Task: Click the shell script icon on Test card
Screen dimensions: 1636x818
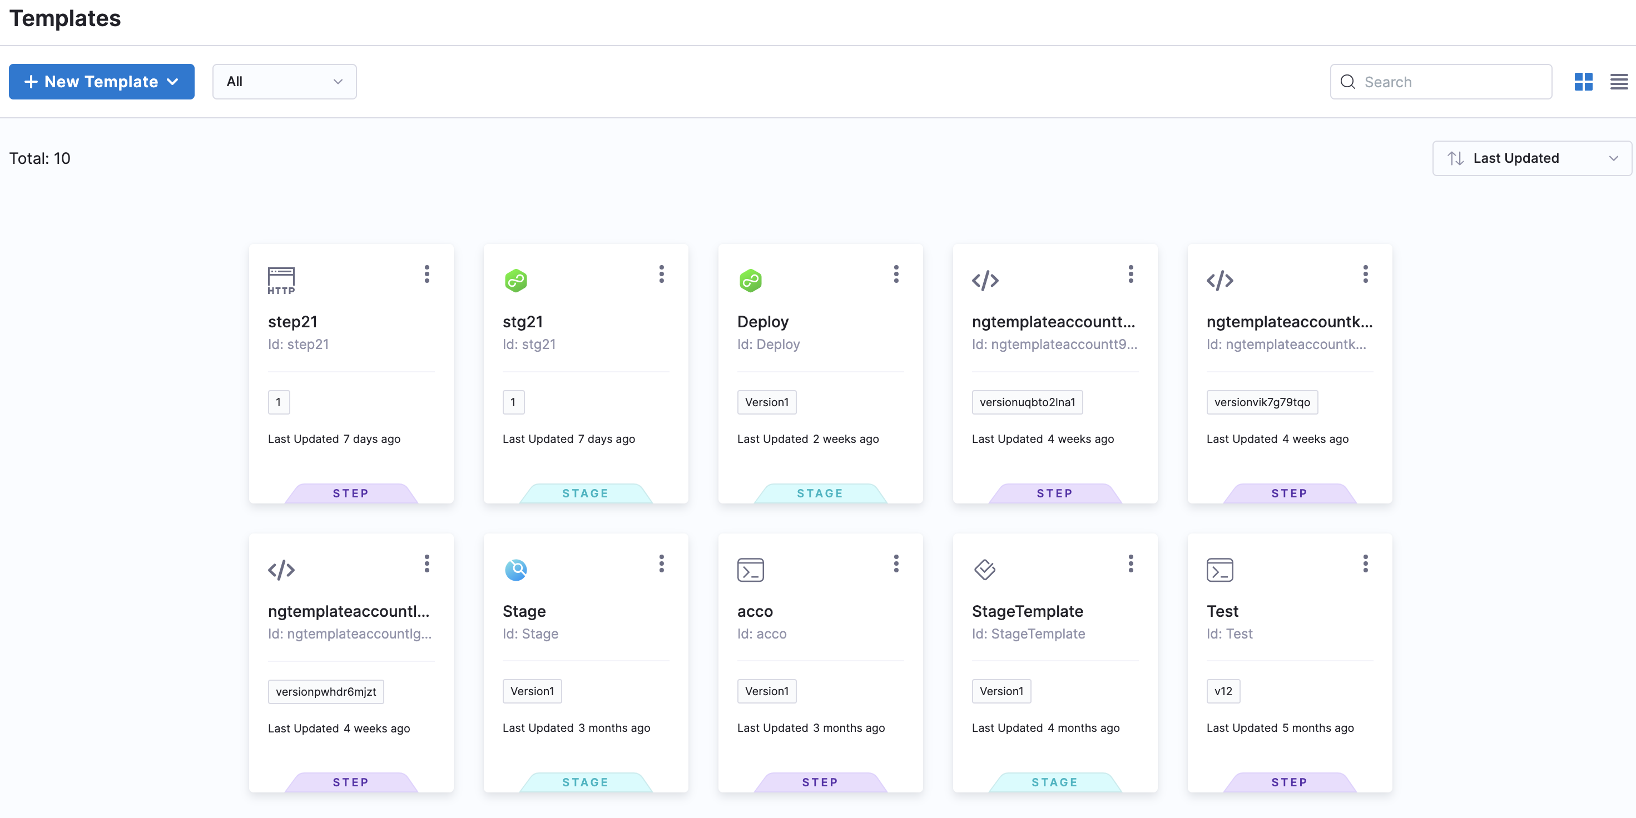Action: pyautogui.click(x=1219, y=570)
